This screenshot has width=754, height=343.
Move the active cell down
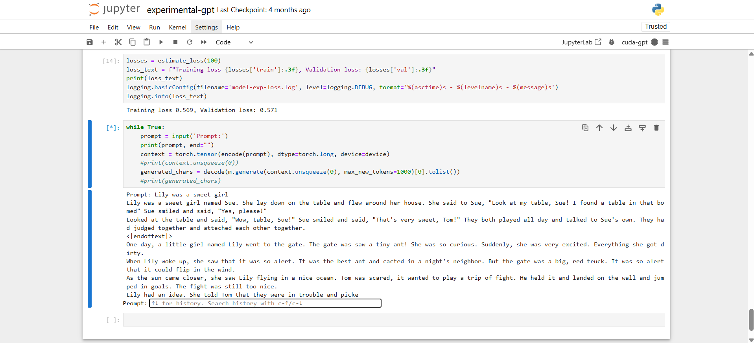pyautogui.click(x=614, y=128)
